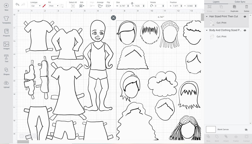Click the Position X input field
The height and width of the screenshot is (144, 252).
coord(176,6)
